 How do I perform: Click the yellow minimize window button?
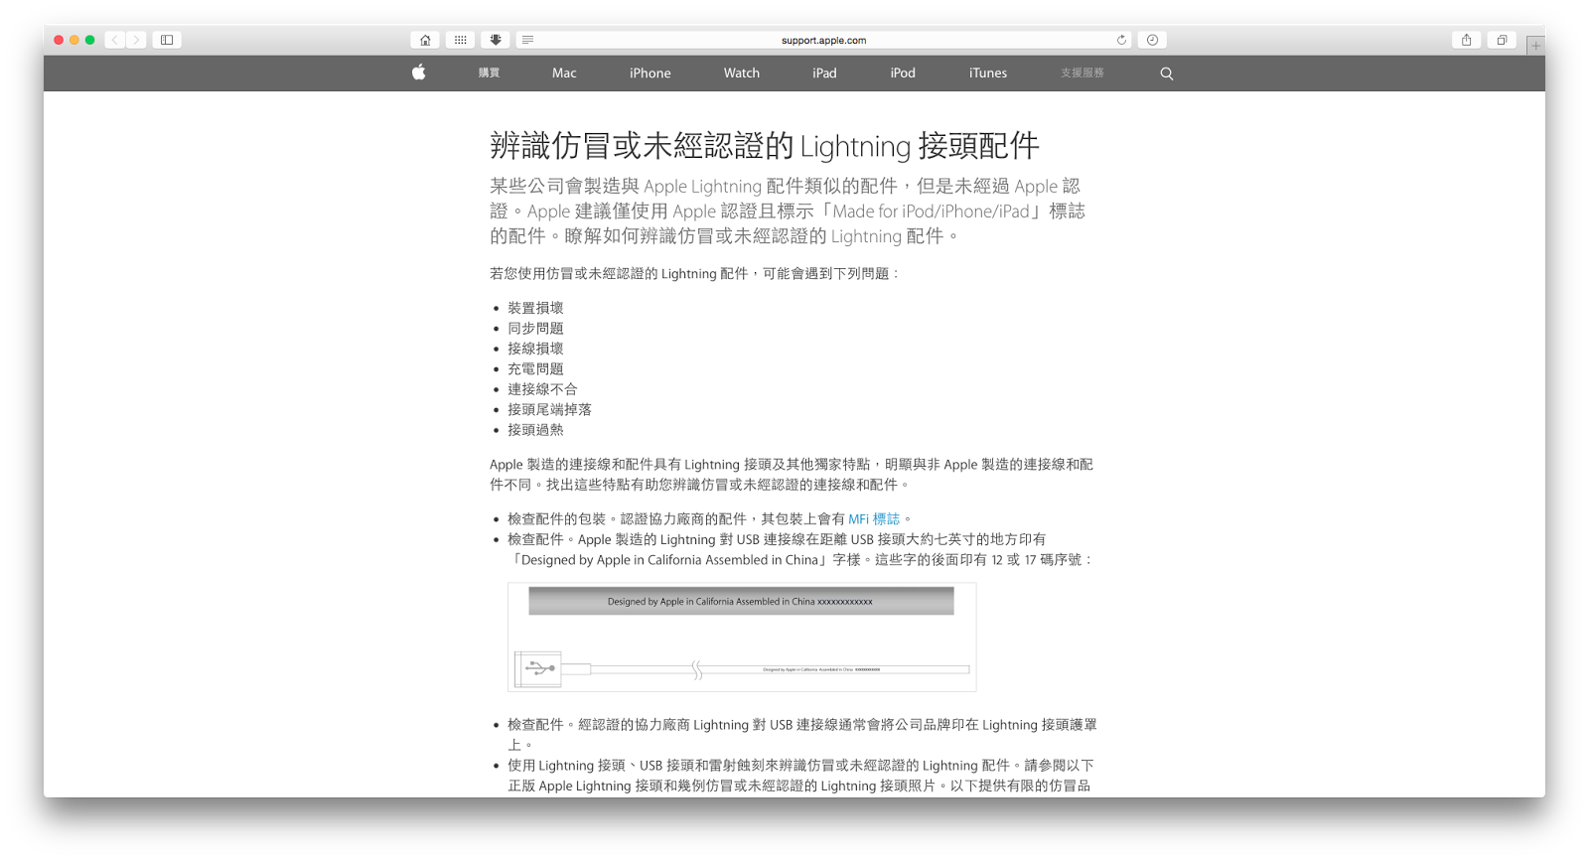tap(73, 40)
